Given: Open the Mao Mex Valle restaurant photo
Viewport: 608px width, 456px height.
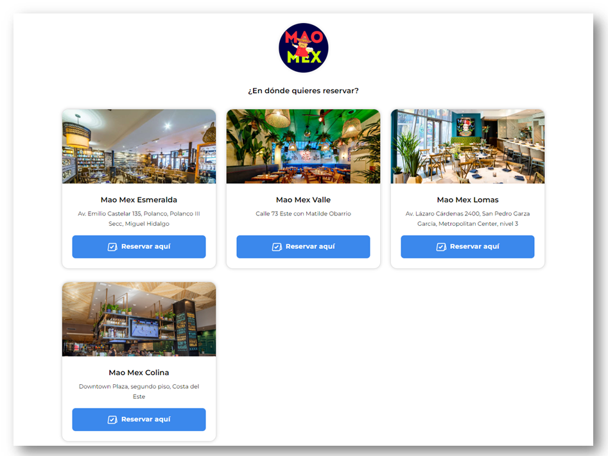Looking at the screenshot, I should [303, 146].
